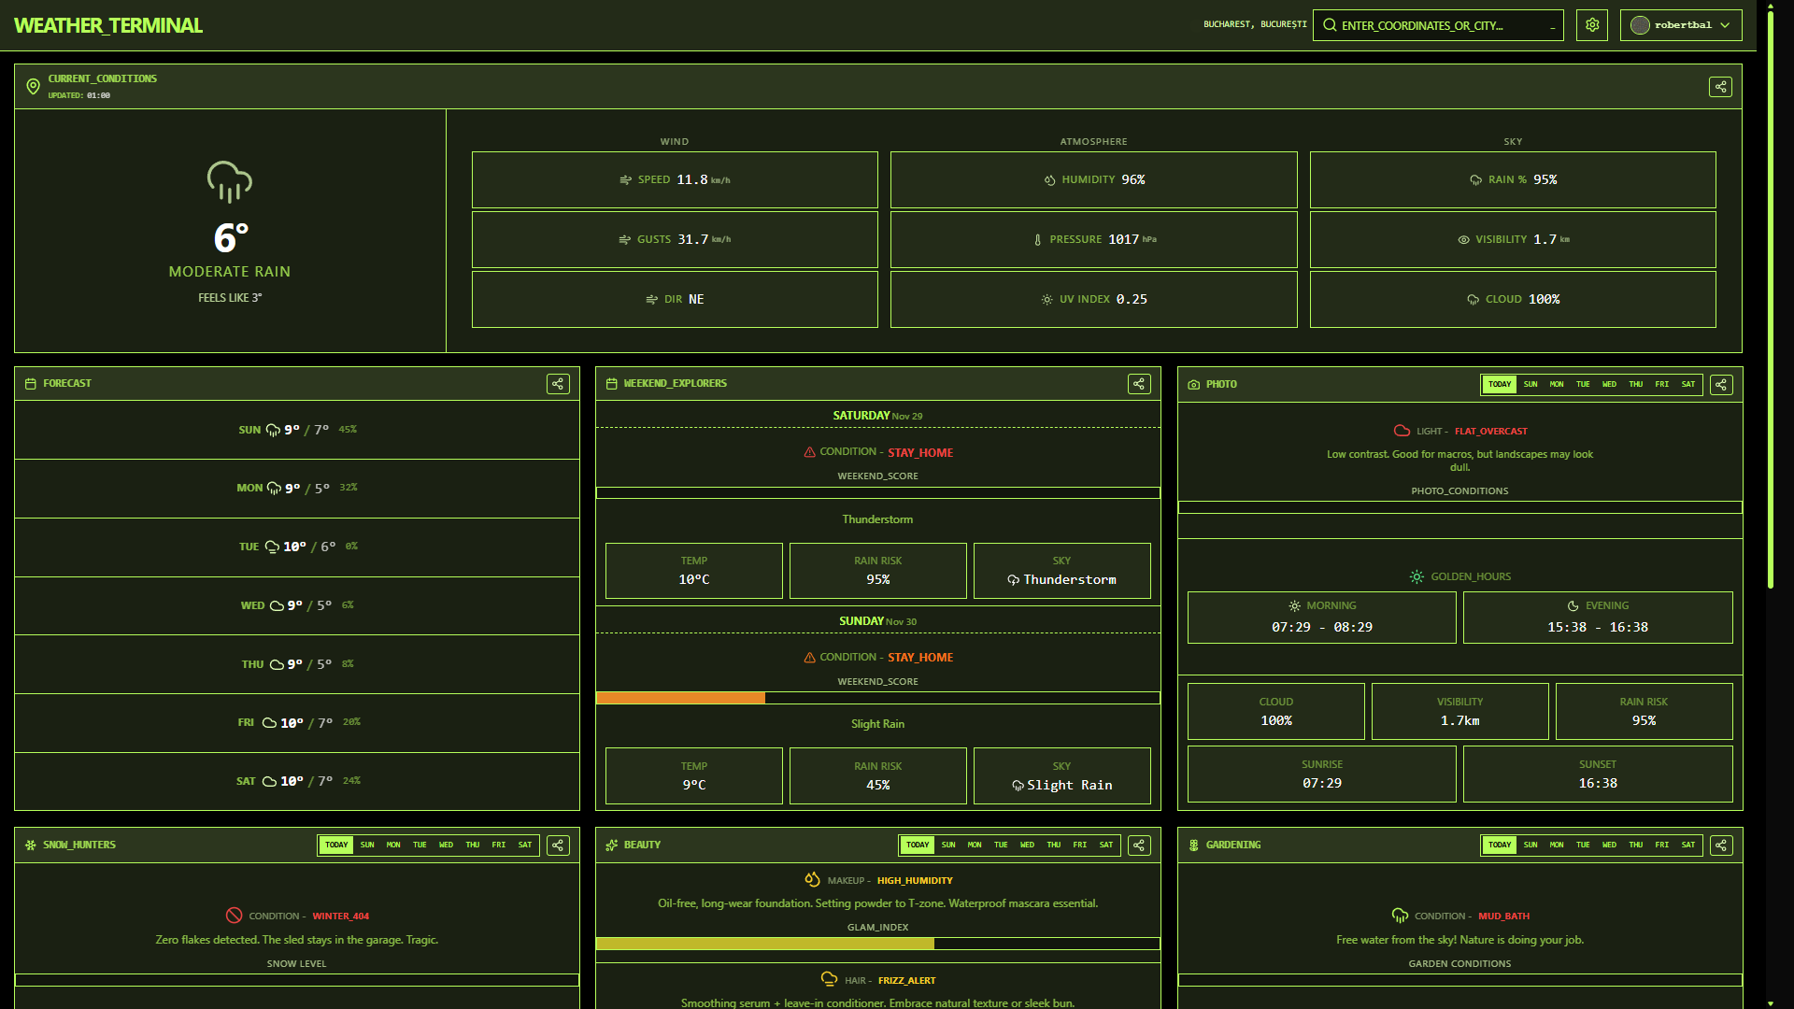Viewport: 1794px width, 1009px height.
Task: Click the snowflake icon on SNOW_HUNTERS header
Action: pos(29,845)
